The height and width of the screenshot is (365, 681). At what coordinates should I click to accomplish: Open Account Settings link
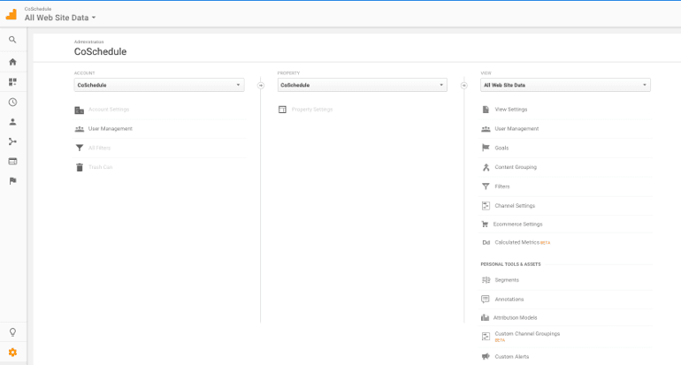point(109,110)
